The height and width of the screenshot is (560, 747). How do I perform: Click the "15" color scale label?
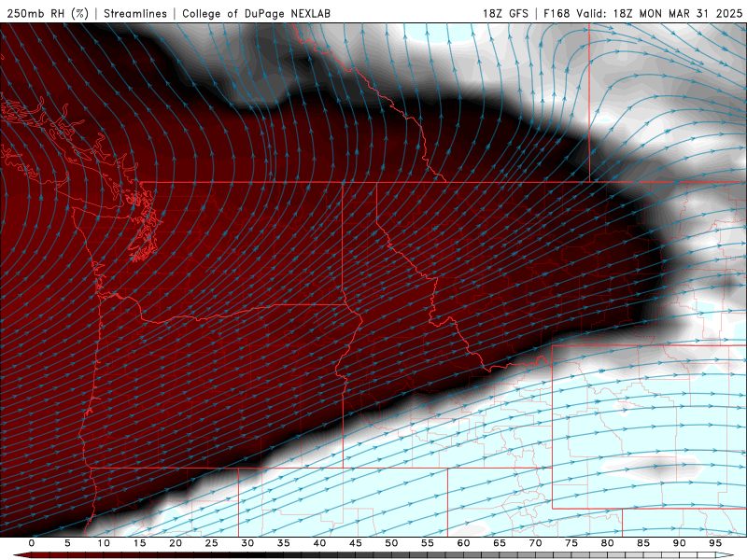(139, 543)
